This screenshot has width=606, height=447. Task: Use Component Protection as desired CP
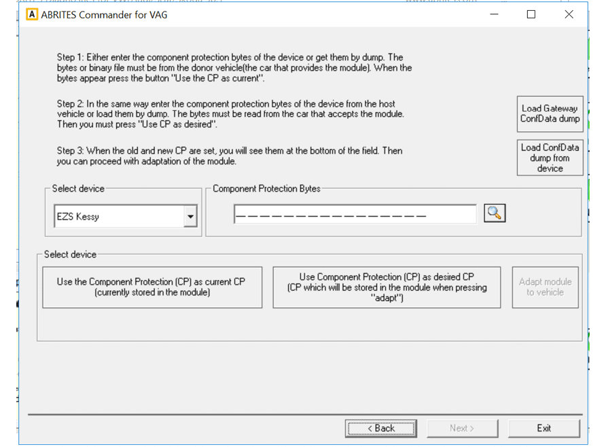pos(386,287)
